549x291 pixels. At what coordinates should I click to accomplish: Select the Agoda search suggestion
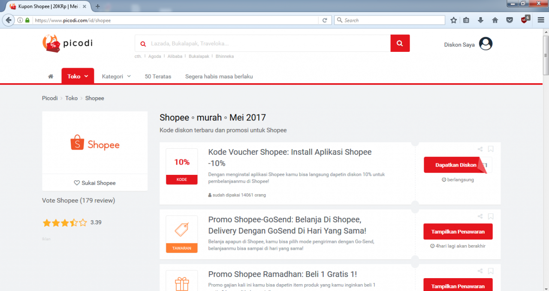(155, 56)
